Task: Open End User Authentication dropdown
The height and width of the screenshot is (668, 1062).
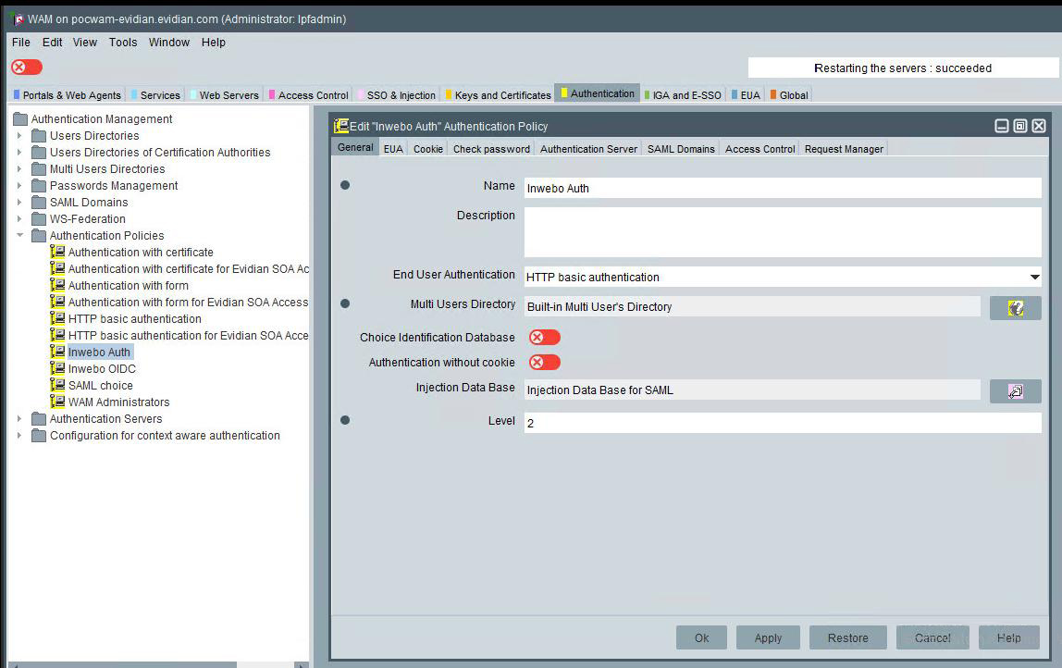Action: tap(1033, 278)
